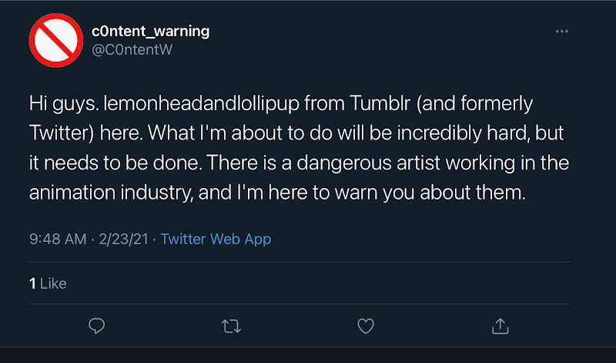The width and height of the screenshot is (616, 363).
Task: Open the share tweet upload icon
Action: 500,326
